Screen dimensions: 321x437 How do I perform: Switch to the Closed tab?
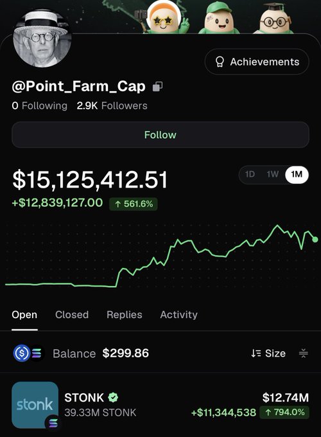72,315
